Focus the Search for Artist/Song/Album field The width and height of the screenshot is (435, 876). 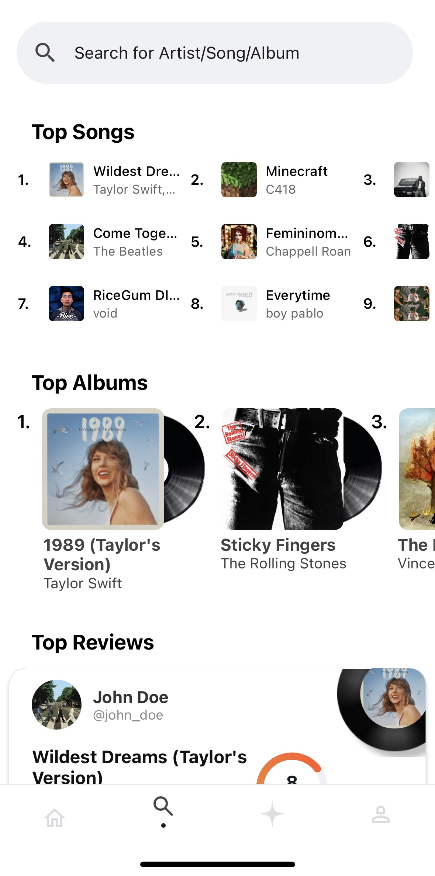pos(214,53)
